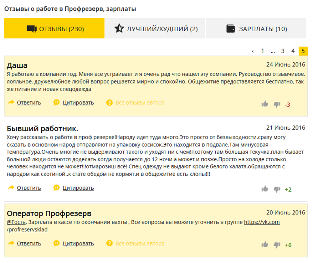Click the @Гость mention link

16,222
